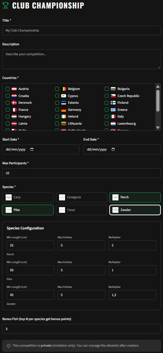This screenshot has height=353, width=163.
Task: Edit the Pike Max Entries field
Action: point(81,270)
